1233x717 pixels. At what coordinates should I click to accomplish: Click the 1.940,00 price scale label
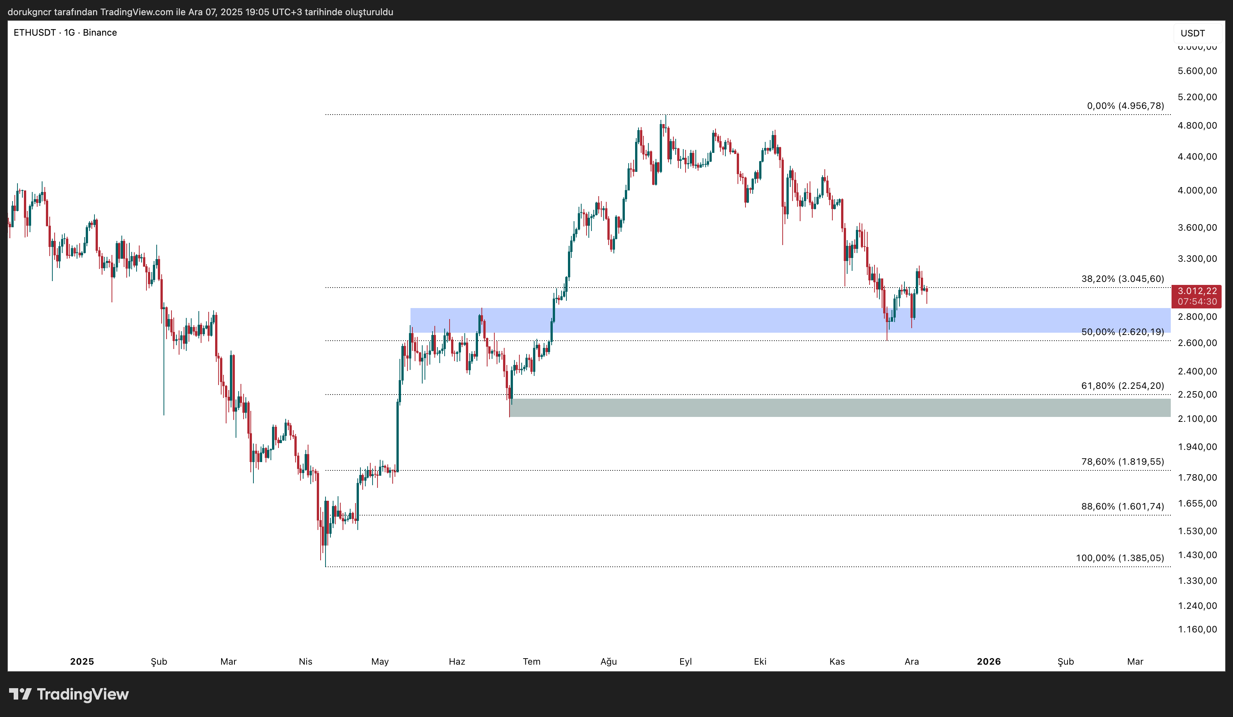(x=1197, y=447)
